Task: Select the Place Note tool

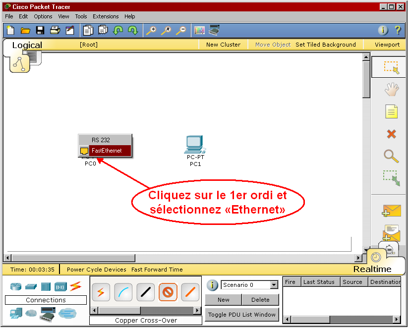Action: [391, 111]
